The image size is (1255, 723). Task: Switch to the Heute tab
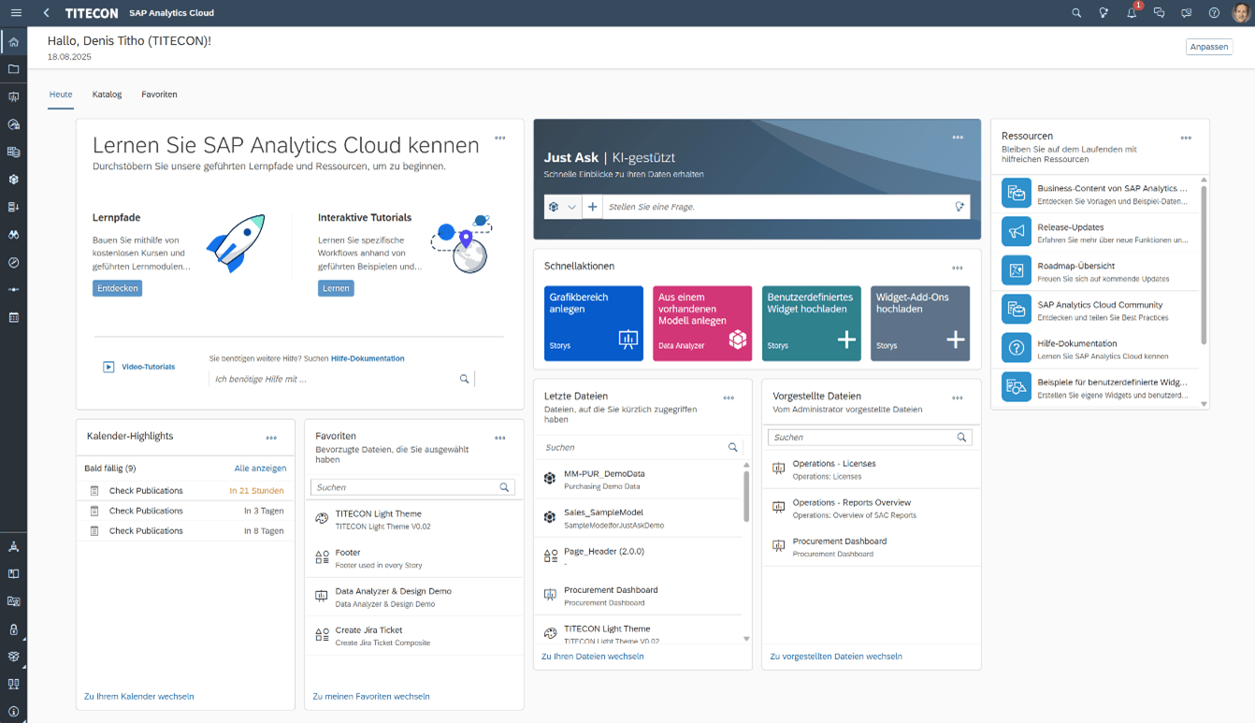(61, 94)
